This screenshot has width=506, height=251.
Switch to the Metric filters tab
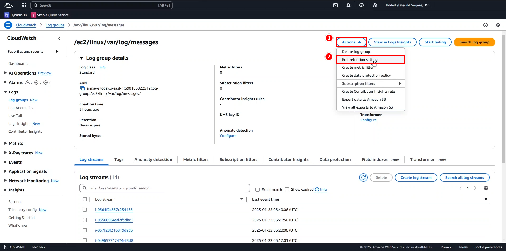[196, 160]
